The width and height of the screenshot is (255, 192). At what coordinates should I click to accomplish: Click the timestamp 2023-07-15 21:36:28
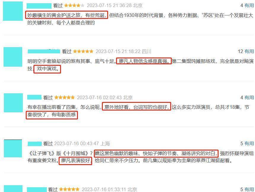[x=109, y=5]
